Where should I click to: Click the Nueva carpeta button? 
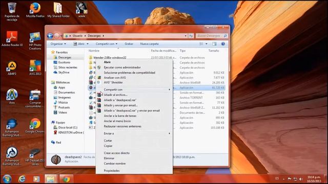click(149, 44)
